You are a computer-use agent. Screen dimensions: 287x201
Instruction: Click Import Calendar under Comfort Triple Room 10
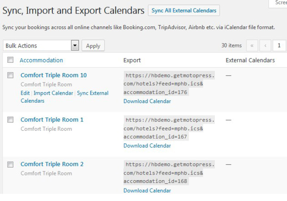pos(53,93)
